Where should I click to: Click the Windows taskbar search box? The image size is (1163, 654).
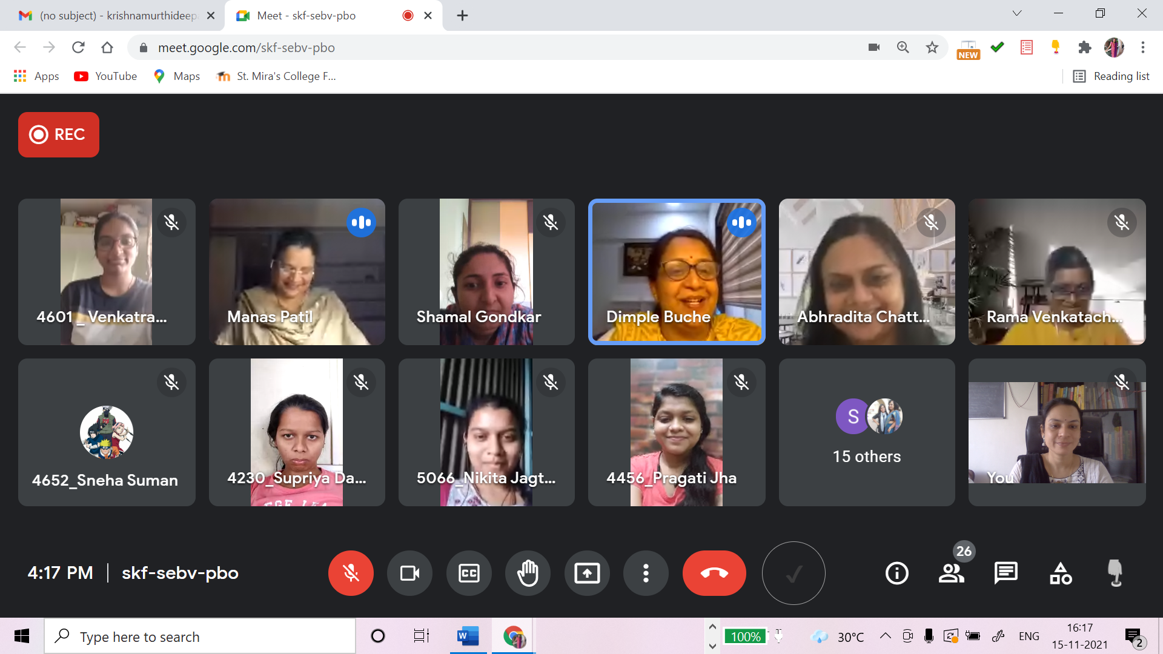[x=200, y=636]
